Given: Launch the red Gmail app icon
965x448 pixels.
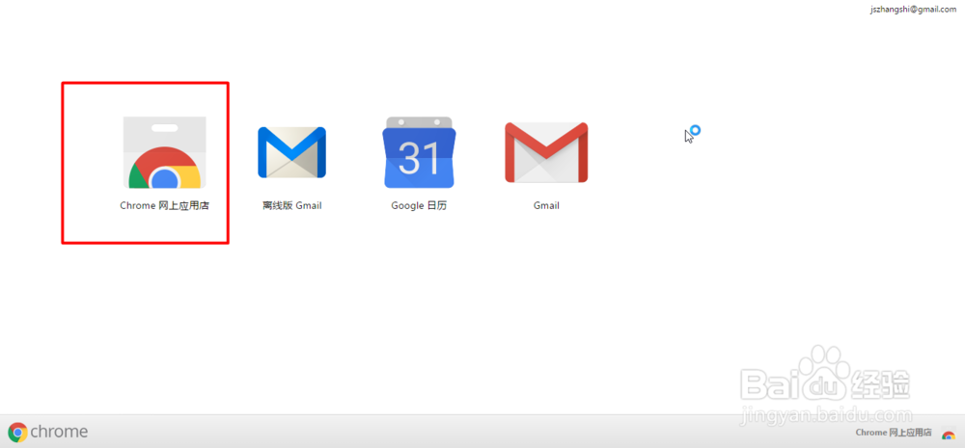Looking at the screenshot, I should [x=546, y=152].
